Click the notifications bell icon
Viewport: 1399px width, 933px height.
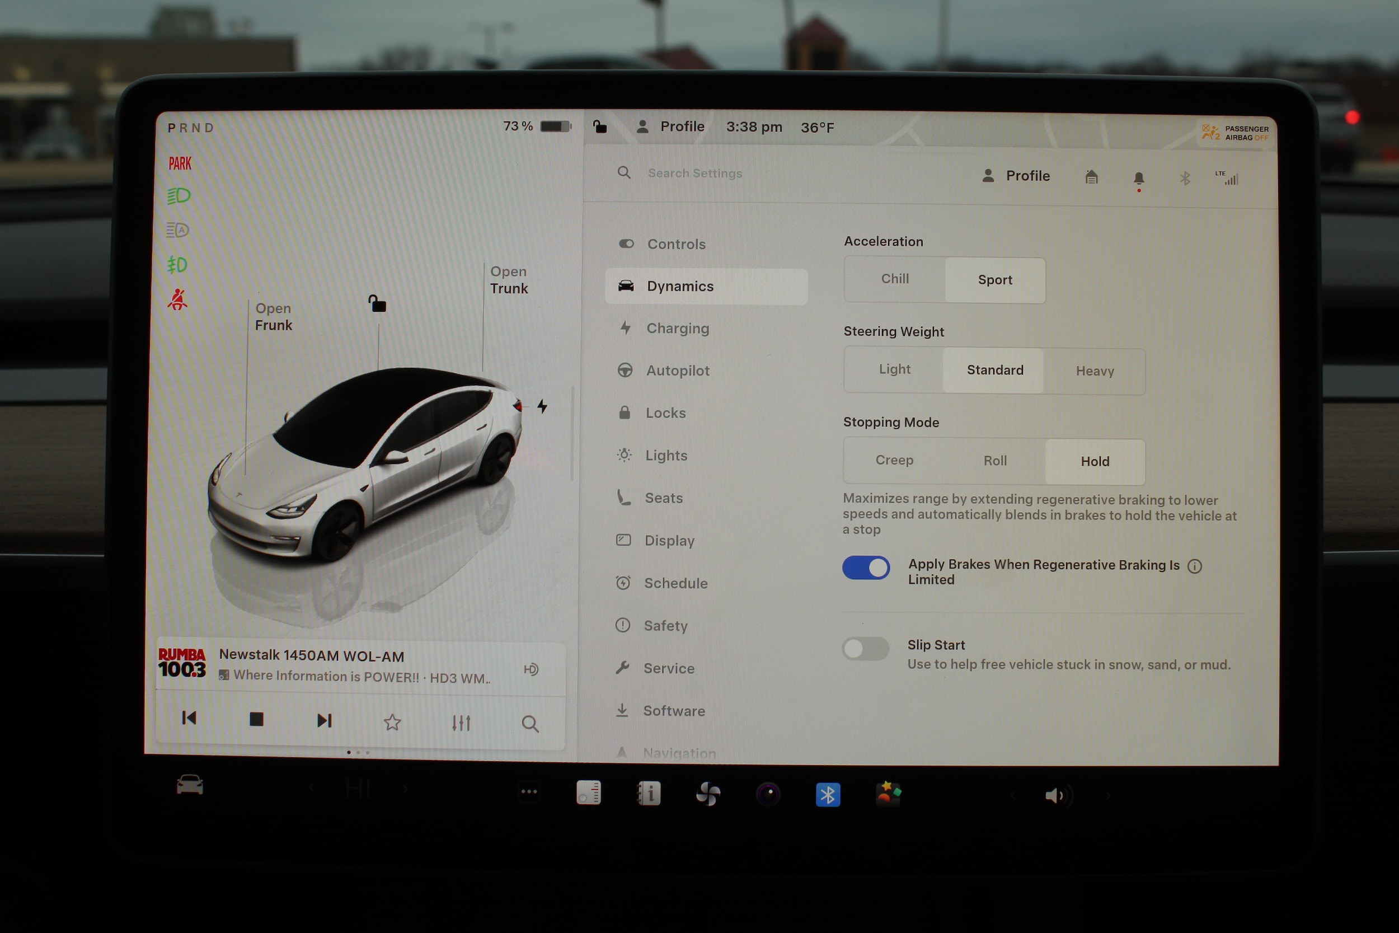coord(1138,178)
